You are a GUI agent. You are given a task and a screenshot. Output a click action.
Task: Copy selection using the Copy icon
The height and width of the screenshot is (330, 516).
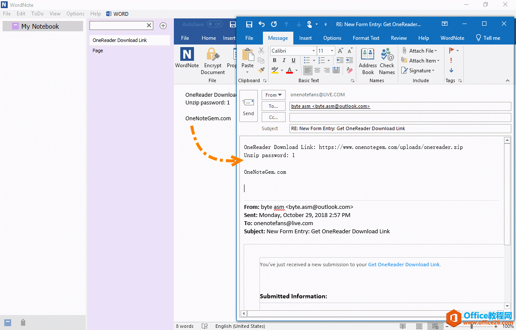[261, 60]
